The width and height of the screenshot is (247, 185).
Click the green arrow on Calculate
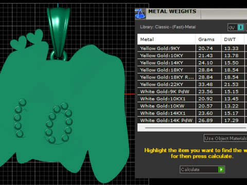(x=221, y=170)
